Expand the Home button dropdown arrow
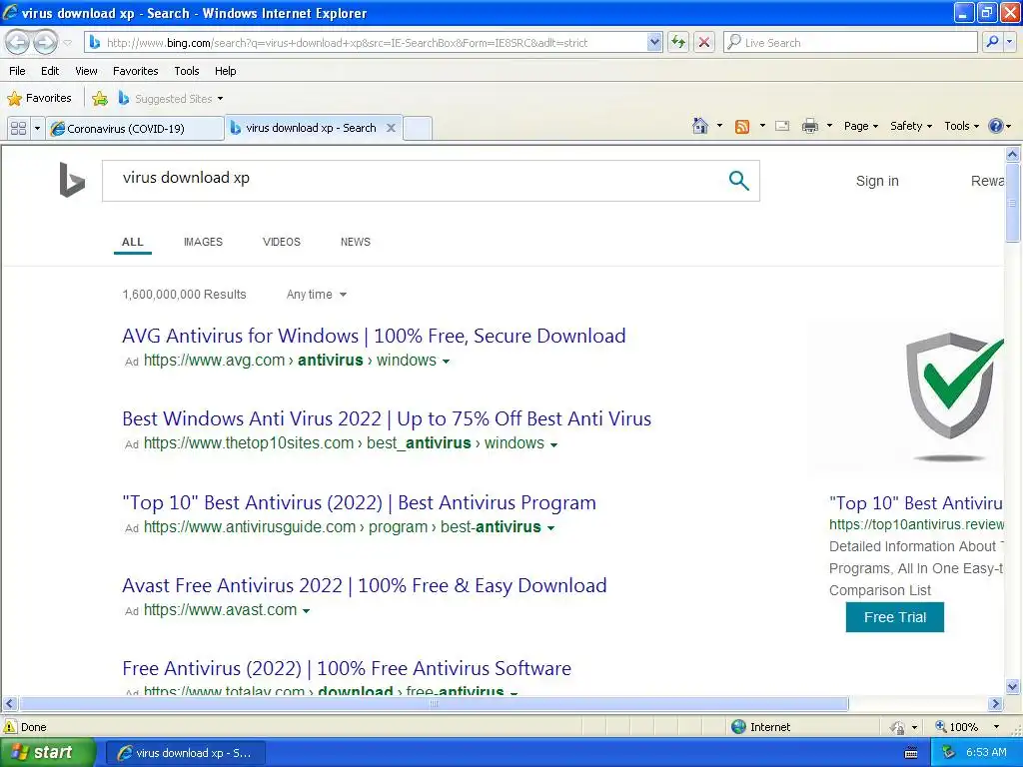The height and width of the screenshot is (767, 1023). 719,126
